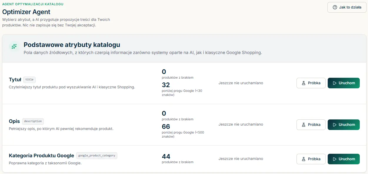Click 'poniżej progu Google (<500 znaków)' text
The width and height of the screenshot is (368, 174).
[x=183, y=134]
